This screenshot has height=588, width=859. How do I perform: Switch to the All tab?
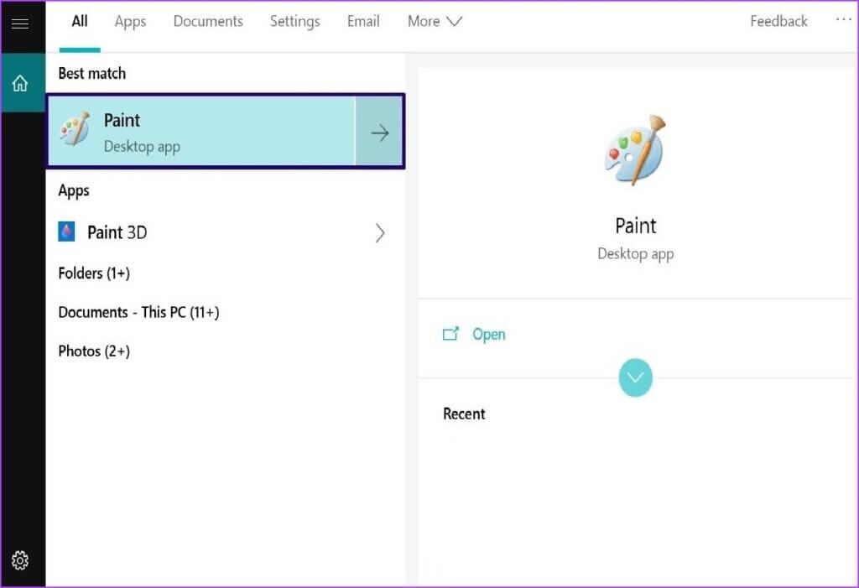[x=80, y=21]
